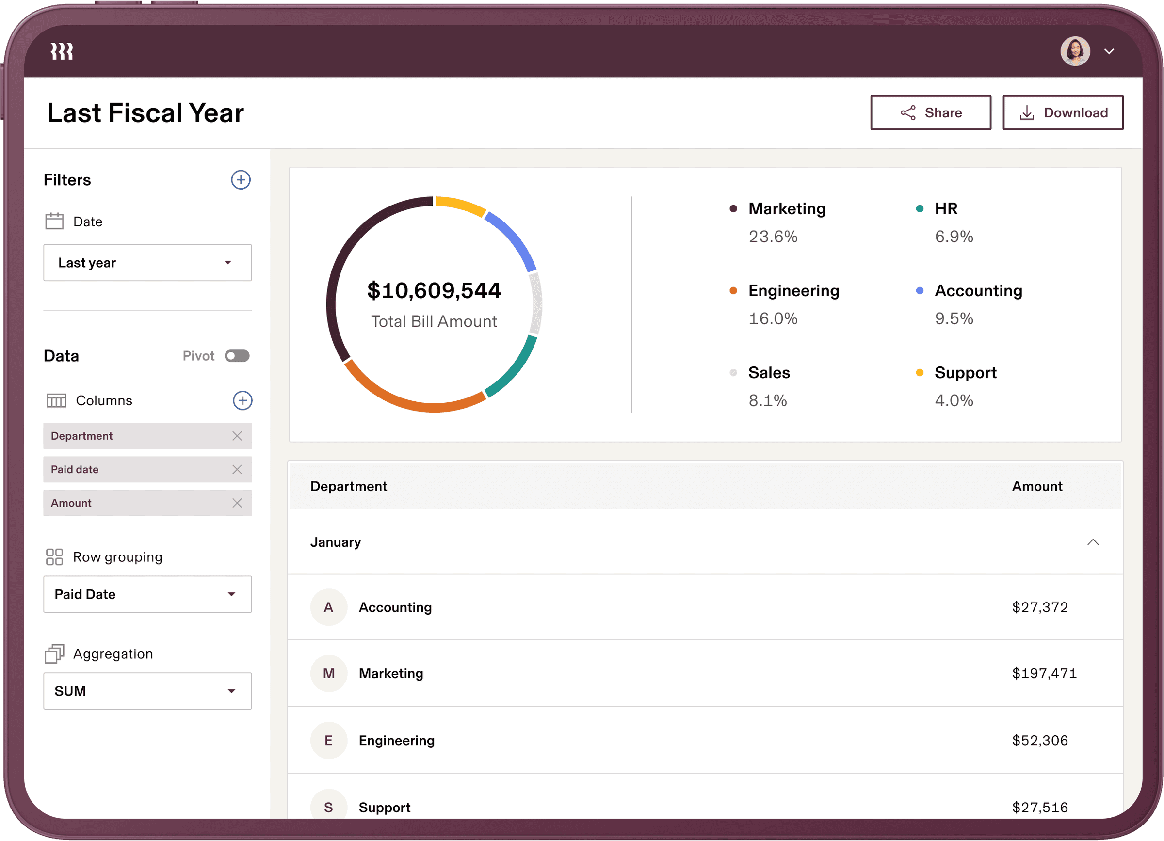Image resolution: width=1164 pixels, height=841 pixels.
Task: Open the Last year date dropdown
Action: [x=147, y=263]
